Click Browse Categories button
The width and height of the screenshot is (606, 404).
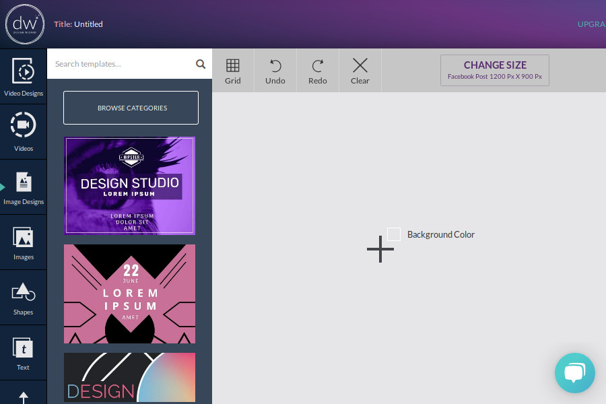click(131, 108)
